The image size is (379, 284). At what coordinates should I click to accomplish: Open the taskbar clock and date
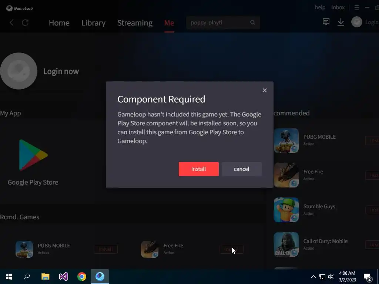click(347, 277)
